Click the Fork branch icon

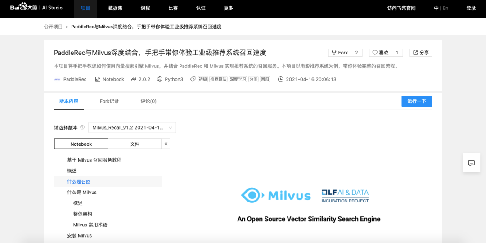click(334, 53)
